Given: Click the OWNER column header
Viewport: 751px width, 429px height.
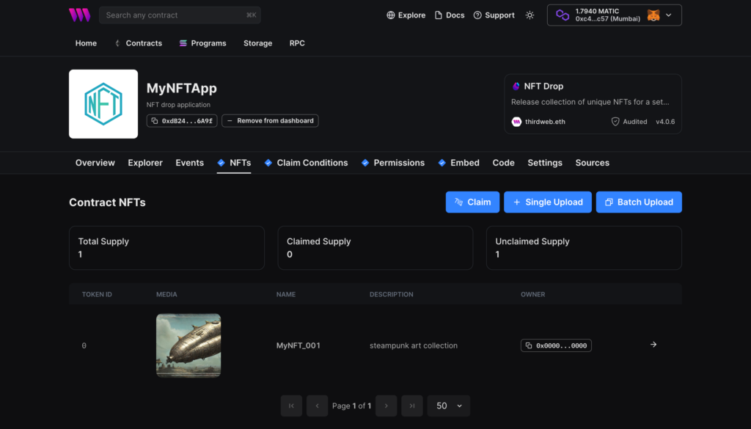Looking at the screenshot, I should (532, 295).
